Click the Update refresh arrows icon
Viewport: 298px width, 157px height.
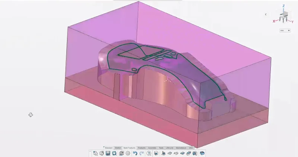(114, 153)
